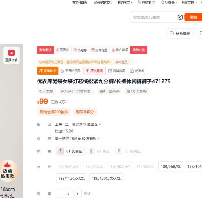
Task: Click the 历史最低 price history item
Action: [95, 71]
